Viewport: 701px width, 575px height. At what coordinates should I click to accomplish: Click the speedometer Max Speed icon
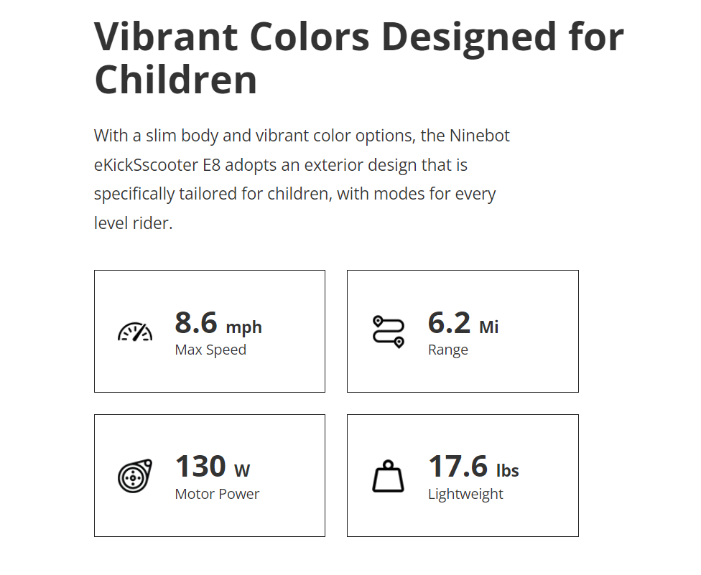coord(135,332)
